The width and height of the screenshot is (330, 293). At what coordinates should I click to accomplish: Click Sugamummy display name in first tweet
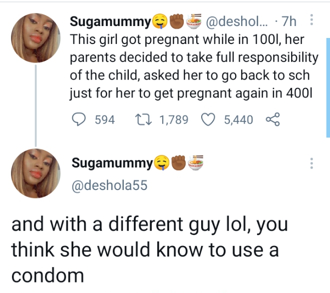coord(110,22)
